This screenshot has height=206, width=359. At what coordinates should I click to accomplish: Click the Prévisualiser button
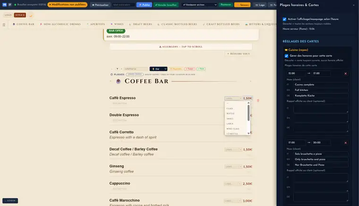tap(100, 5)
